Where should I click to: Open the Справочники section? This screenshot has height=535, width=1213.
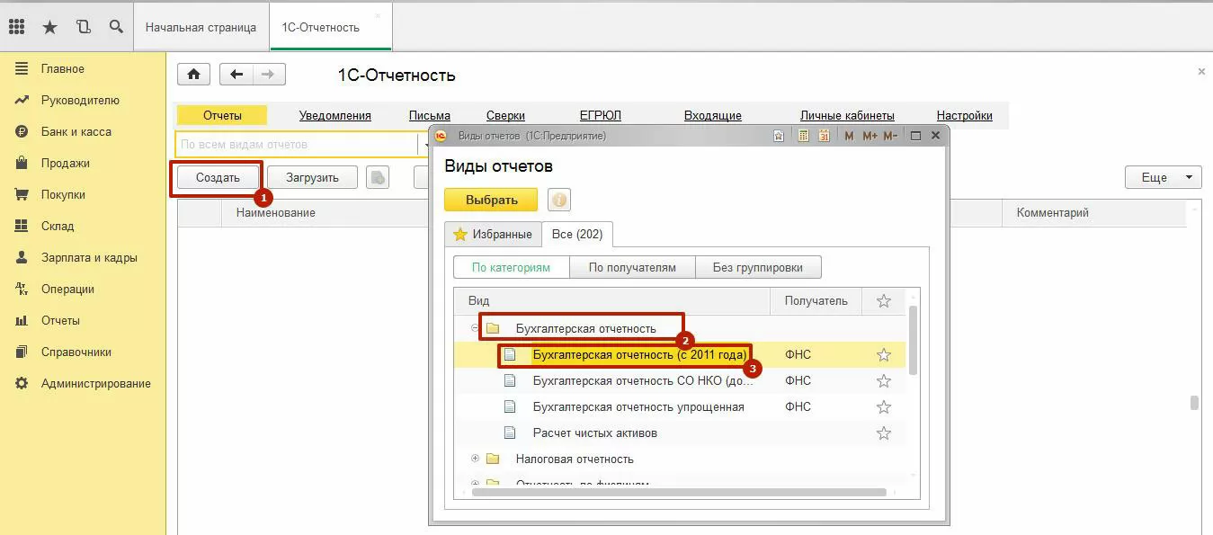coord(76,352)
